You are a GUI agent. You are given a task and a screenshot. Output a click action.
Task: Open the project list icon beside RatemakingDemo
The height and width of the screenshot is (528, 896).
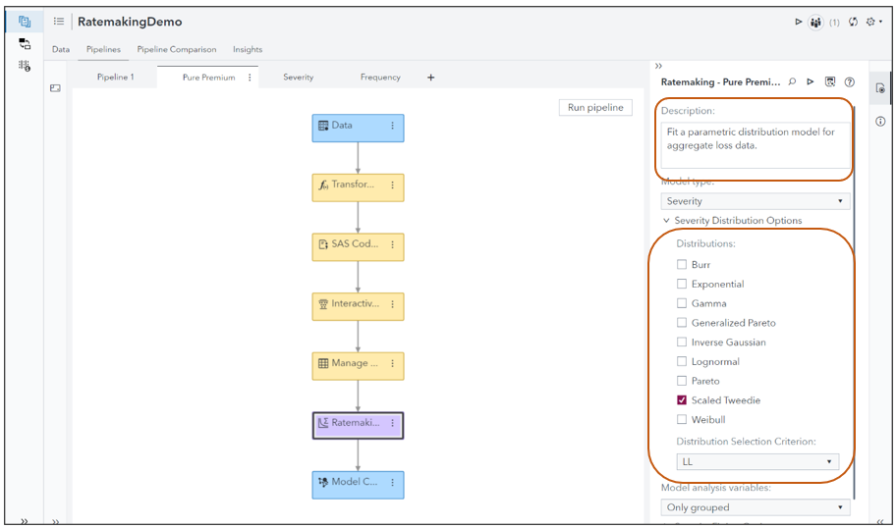(x=59, y=22)
